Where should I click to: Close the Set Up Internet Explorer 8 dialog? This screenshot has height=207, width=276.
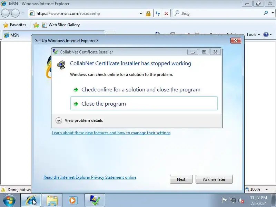[236, 41]
